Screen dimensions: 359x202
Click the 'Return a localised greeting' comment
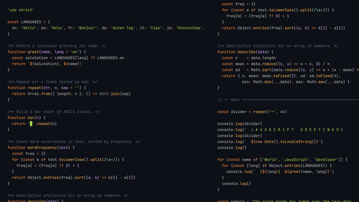[57, 46]
